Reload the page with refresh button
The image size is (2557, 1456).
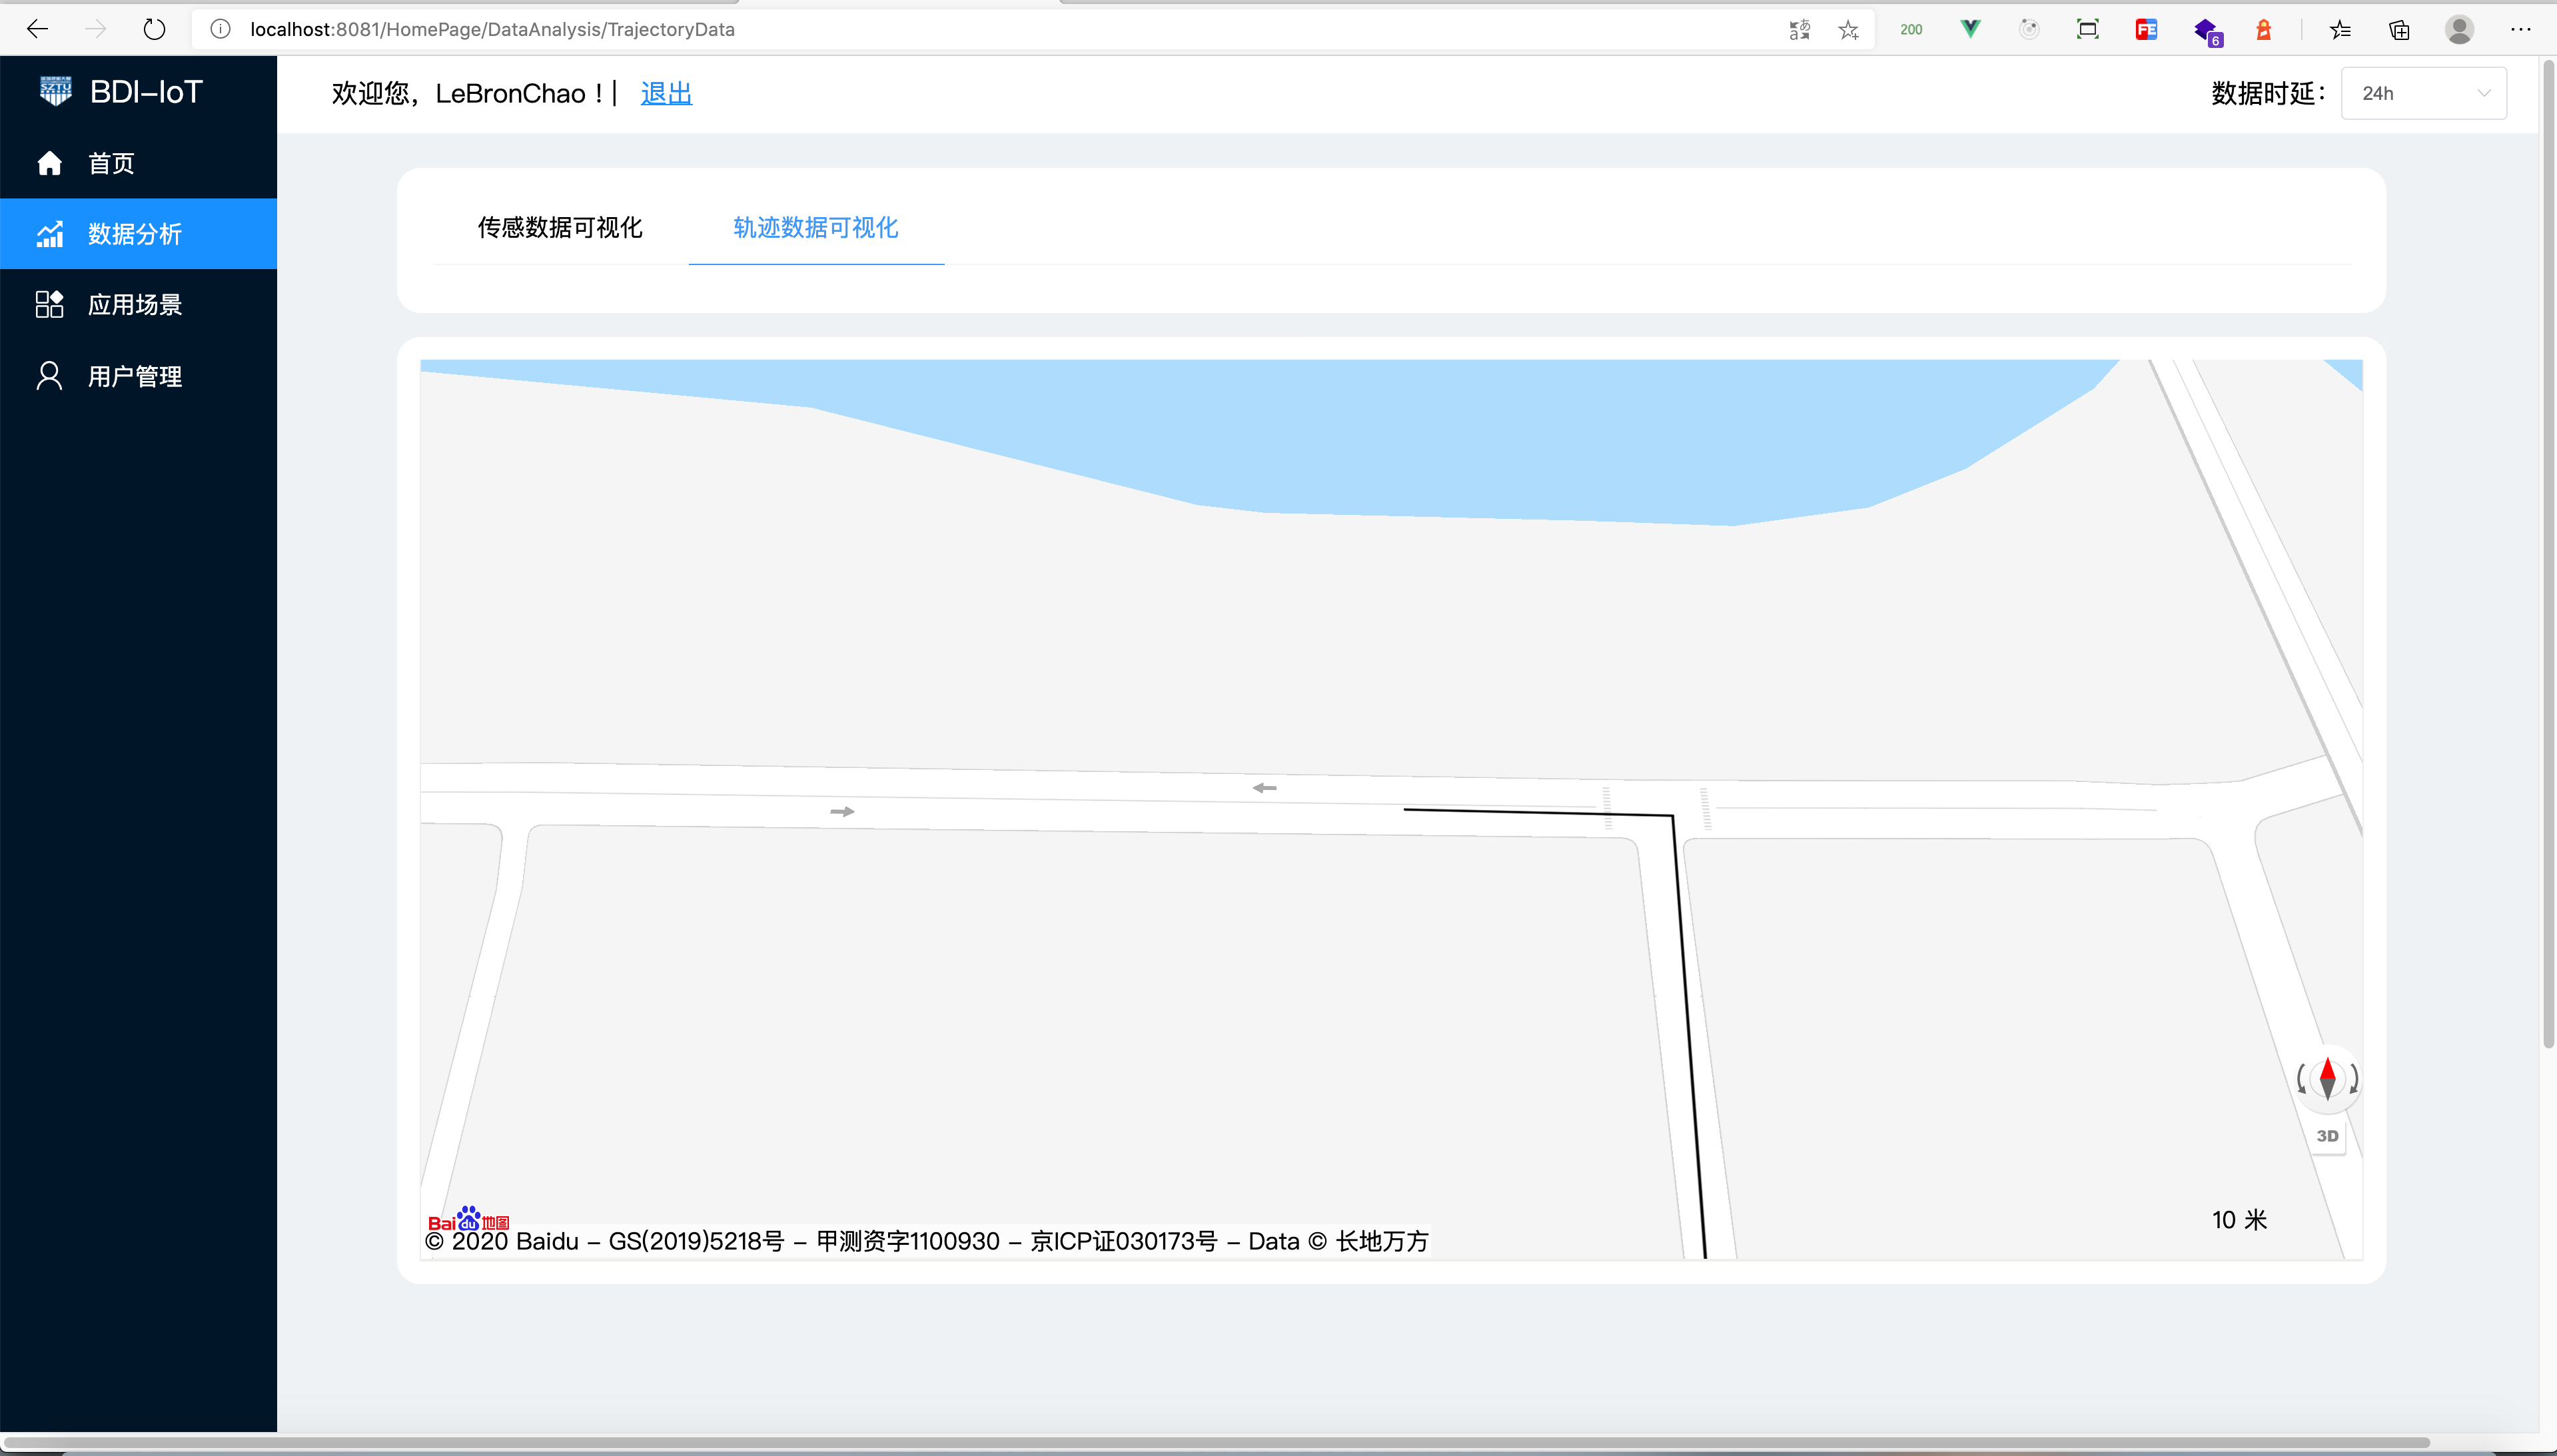point(154,29)
